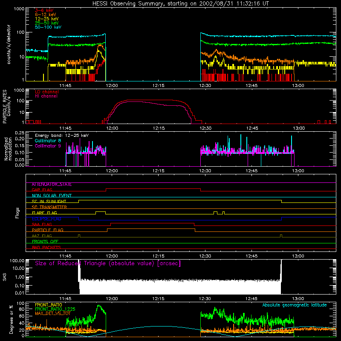Click the 13:00 tick under the flags panel
This screenshot has height=341, width=341.
tap(298, 256)
